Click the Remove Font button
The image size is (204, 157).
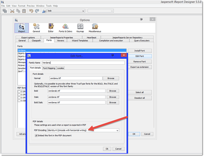click(x=140, y=62)
